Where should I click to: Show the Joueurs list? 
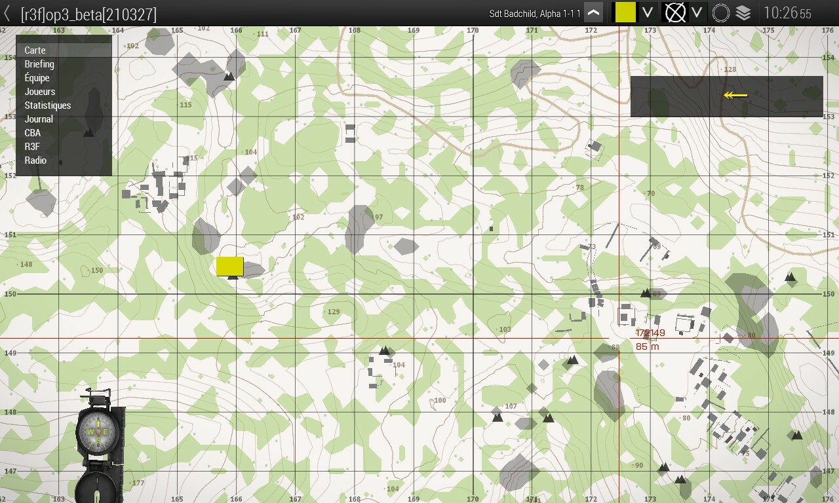(40, 92)
